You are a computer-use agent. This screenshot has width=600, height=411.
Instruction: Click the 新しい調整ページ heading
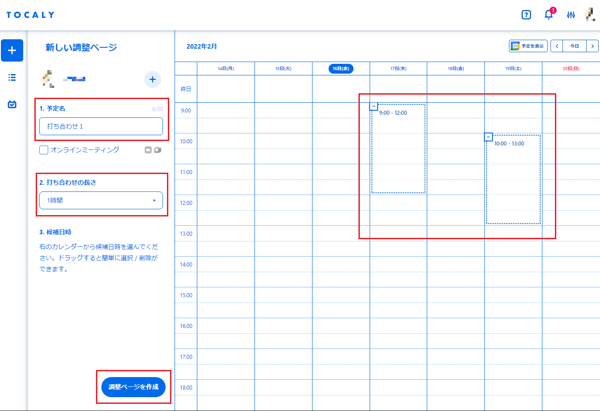click(x=81, y=47)
